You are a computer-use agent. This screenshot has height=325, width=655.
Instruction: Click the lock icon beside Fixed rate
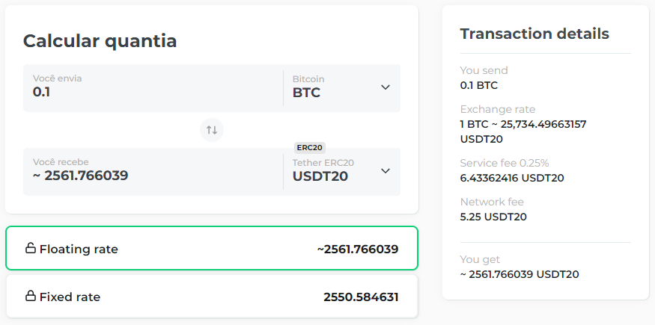(x=31, y=296)
